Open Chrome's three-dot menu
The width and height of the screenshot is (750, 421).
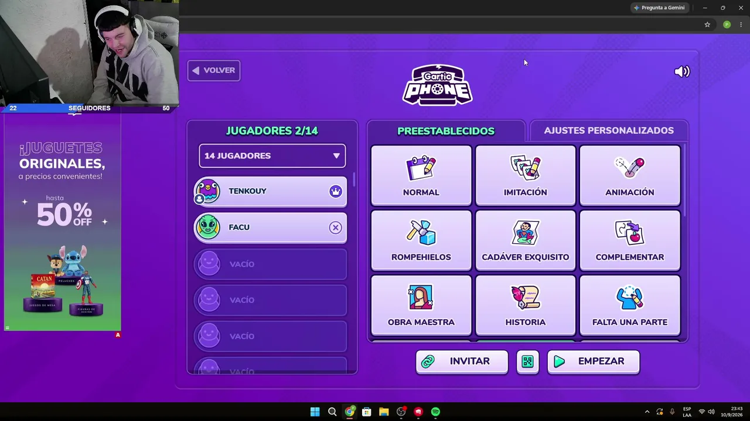point(741,25)
